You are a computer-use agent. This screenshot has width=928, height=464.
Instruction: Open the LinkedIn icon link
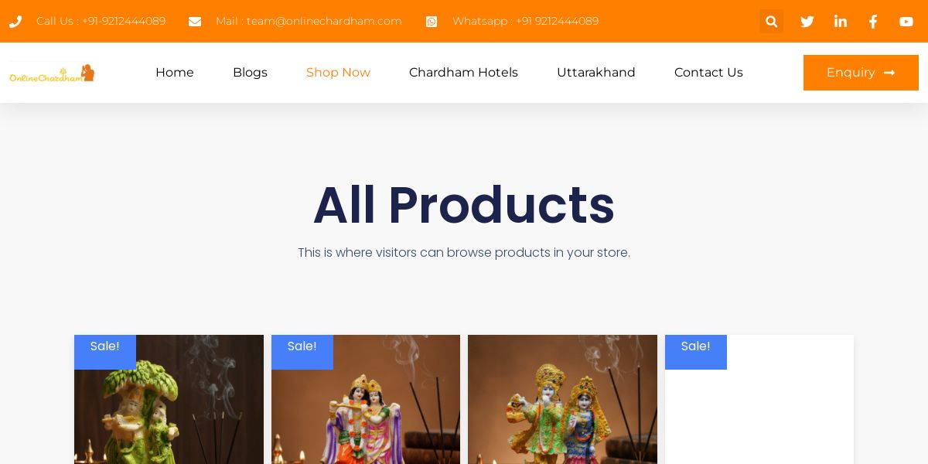click(841, 22)
